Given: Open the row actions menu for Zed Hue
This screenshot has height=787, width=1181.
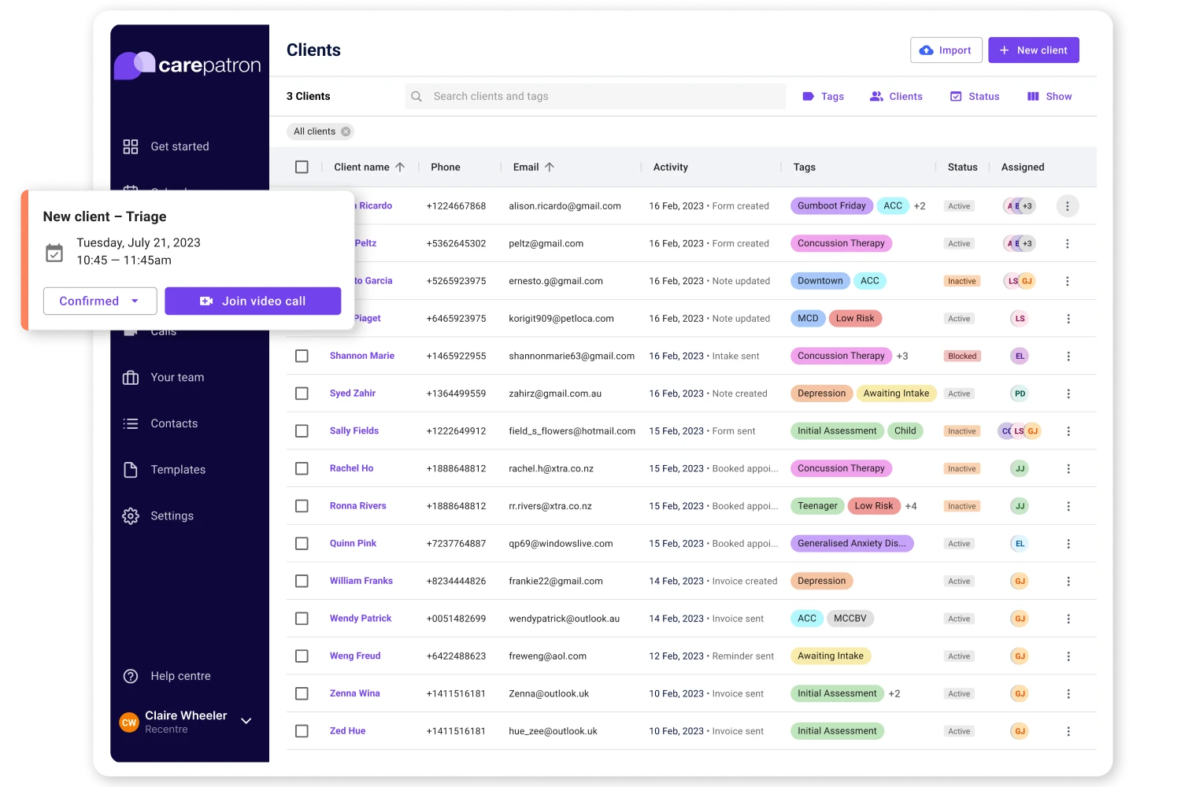Looking at the screenshot, I should [1068, 730].
